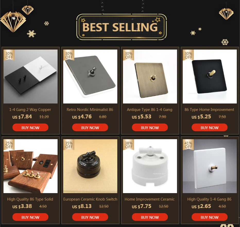Open the black ceramic knob switch image
240x227 pixels.
[x=90, y=166]
